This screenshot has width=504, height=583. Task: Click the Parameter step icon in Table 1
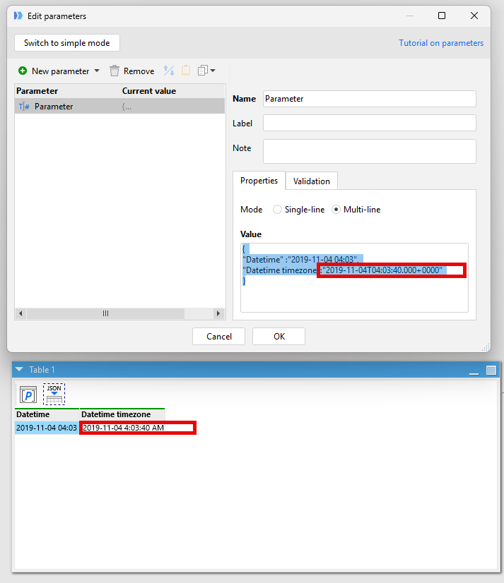pos(28,395)
